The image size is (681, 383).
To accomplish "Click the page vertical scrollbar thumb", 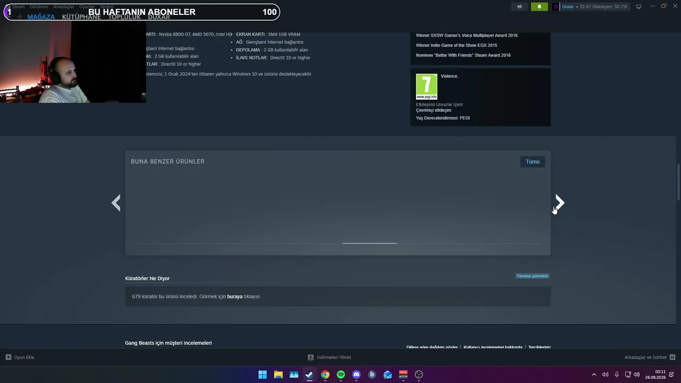I will (x=678, y=182).
